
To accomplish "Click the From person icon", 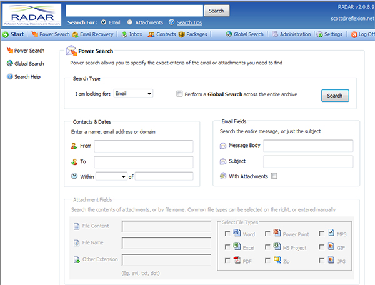I will (74, 146).
